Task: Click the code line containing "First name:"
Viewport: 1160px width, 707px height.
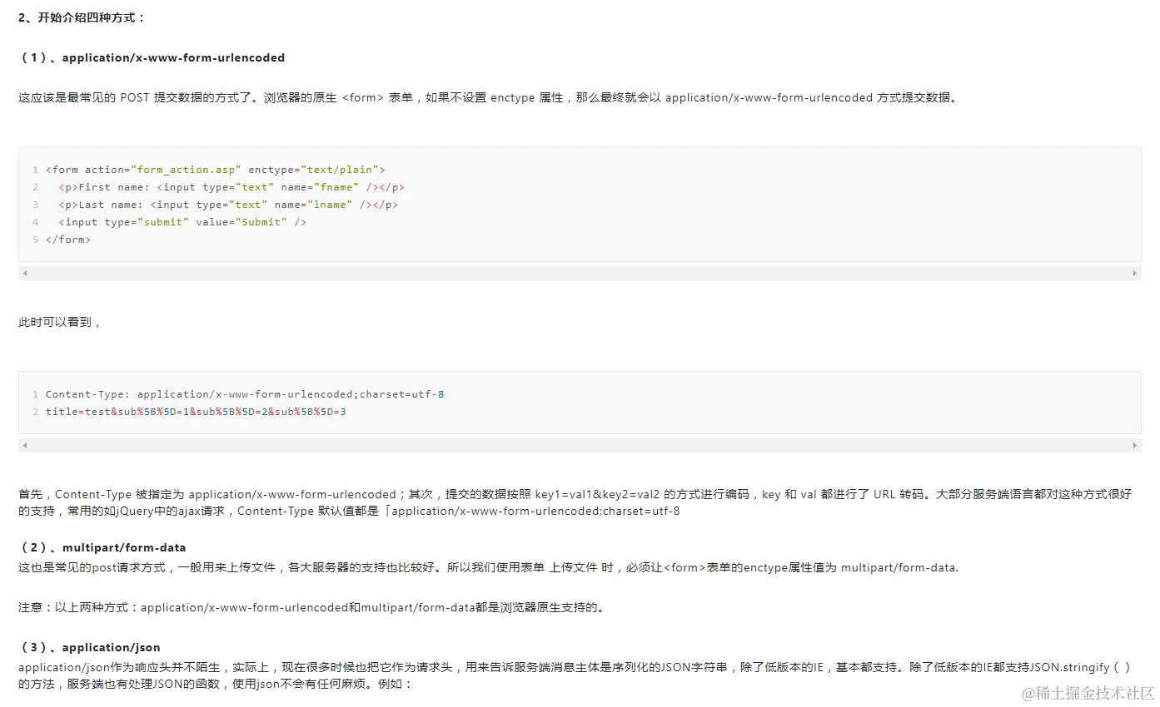Action: click(232, 187)
